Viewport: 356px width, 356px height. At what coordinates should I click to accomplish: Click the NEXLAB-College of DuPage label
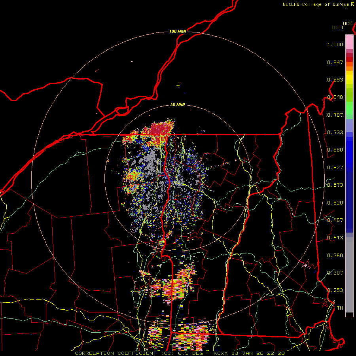coord(316,4)
